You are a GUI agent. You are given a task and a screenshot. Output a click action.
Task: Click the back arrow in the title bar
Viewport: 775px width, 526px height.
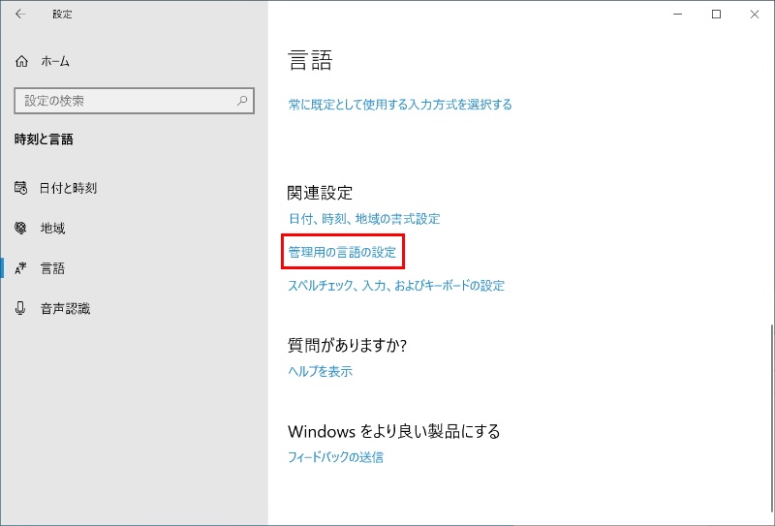[21, 15]
